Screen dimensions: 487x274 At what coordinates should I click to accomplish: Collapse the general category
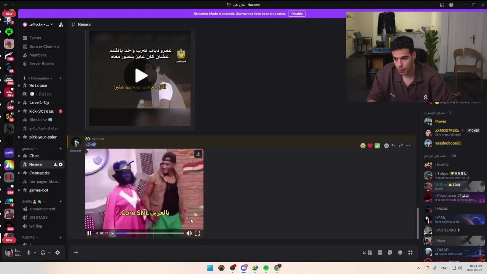(x=30, y=149)
